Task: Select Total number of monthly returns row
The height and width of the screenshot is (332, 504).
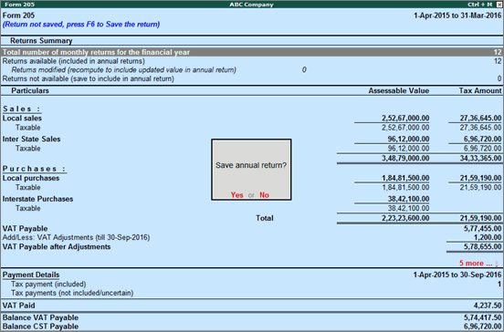Action: point(252,52)
